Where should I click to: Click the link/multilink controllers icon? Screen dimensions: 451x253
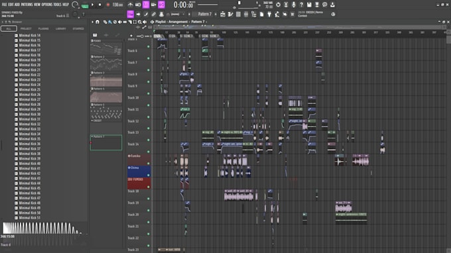pos(154,14)
